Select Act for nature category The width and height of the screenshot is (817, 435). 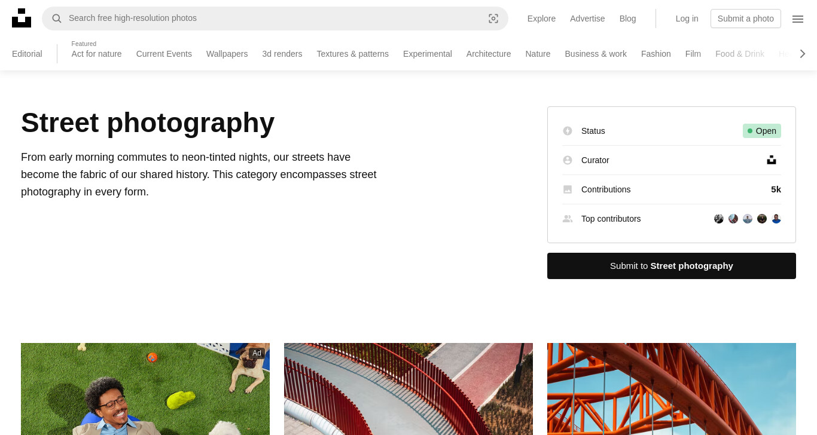(x=96, y=54)
